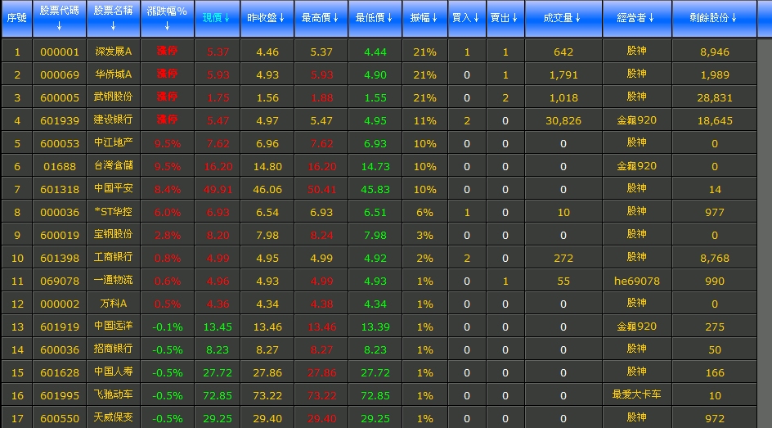Screen dimensions: 772x428
Task: Click highest price 50.41
Action: pos(321,189)
